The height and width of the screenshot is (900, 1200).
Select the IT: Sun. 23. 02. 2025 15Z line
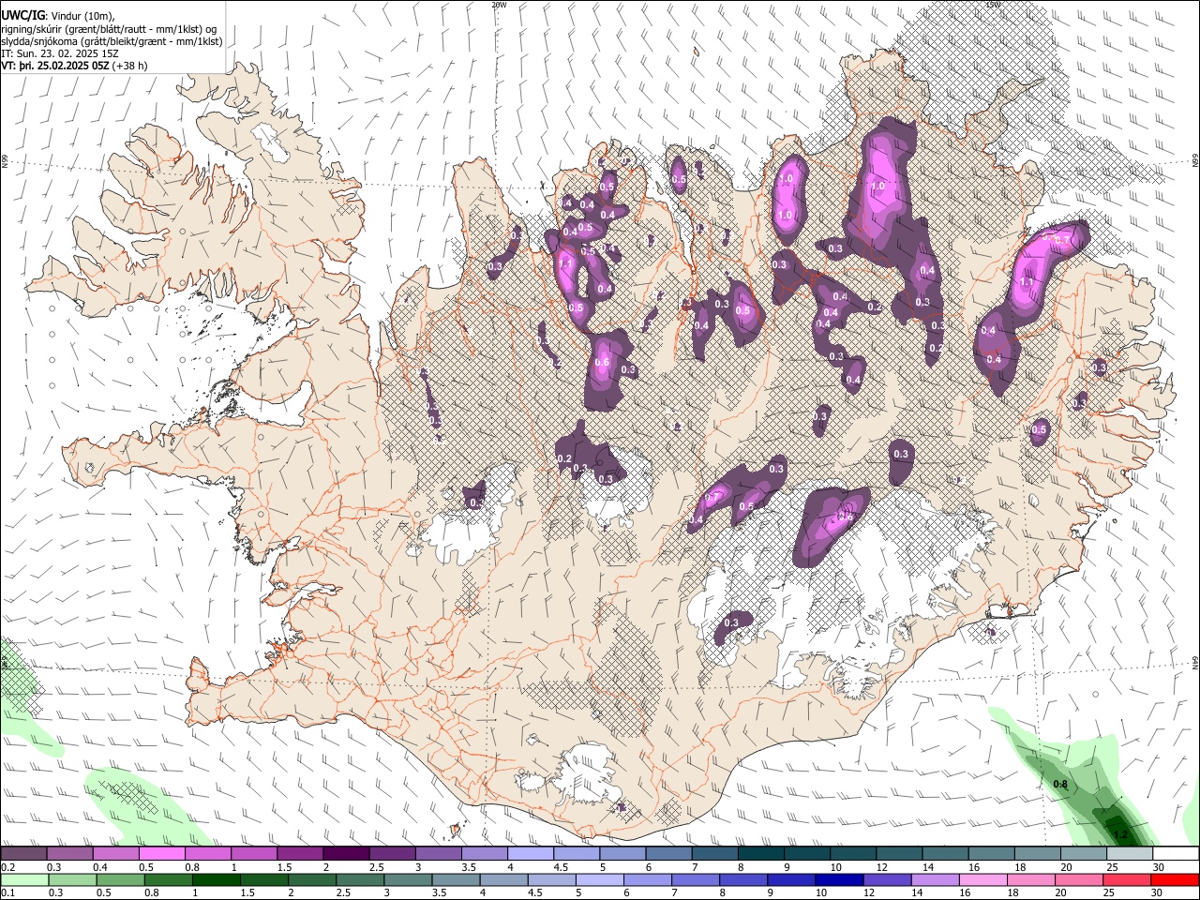tap(59, 53)
